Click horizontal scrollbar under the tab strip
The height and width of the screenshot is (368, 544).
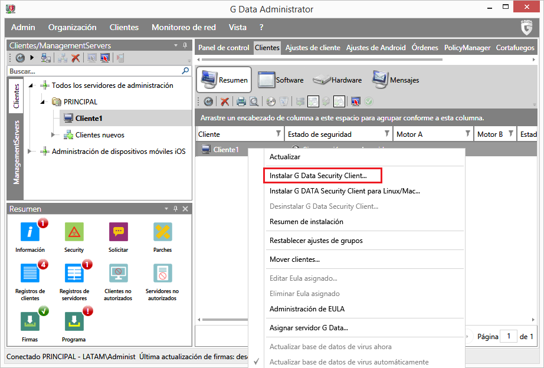[x=322, y=60]
